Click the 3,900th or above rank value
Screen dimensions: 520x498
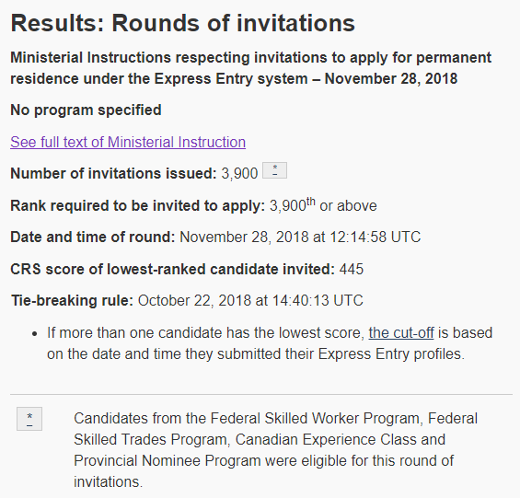point(323,205)
